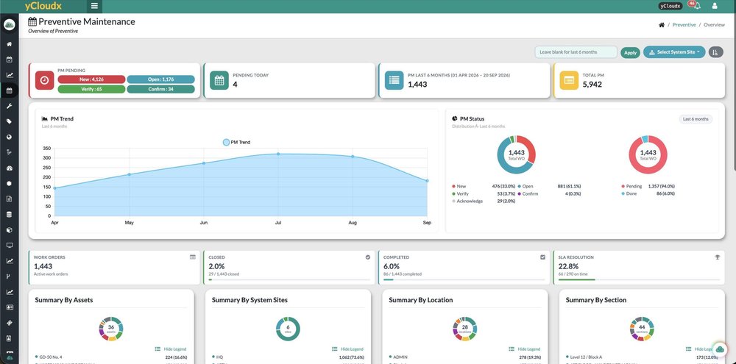Click the "ADMIN" location legend row
The image size is (736, 364).
464,357
